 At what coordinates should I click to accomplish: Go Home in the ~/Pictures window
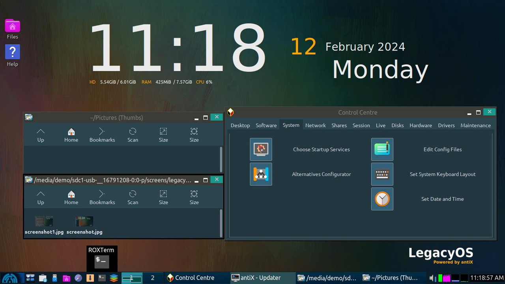[x=71, y=135]
